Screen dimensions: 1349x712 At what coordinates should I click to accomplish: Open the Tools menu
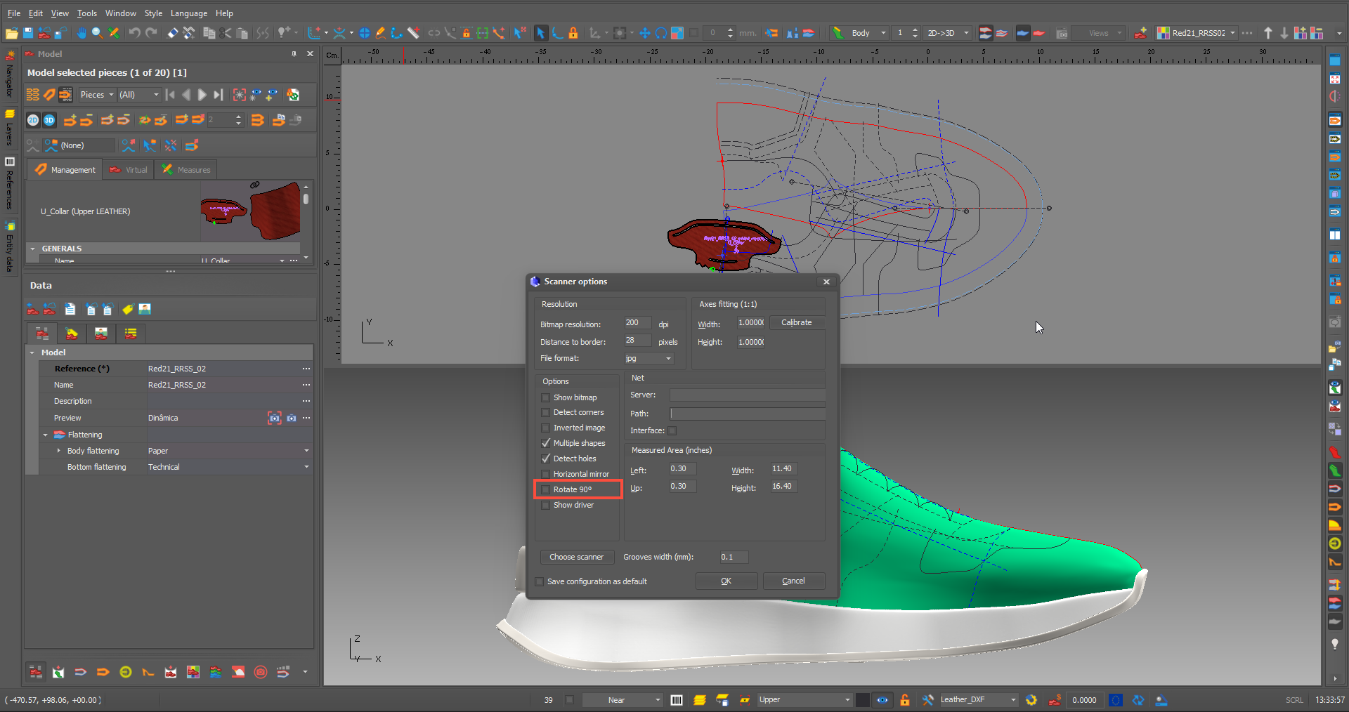click(x=86, y=13)
